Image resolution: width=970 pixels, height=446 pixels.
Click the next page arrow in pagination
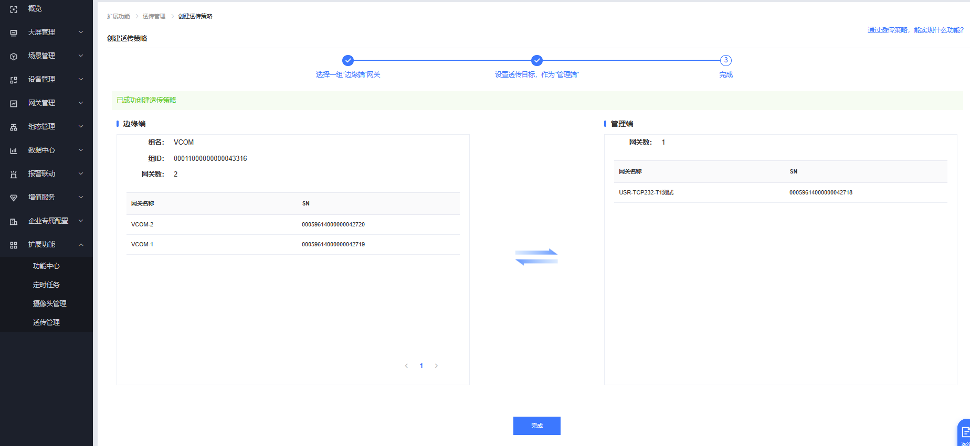click(436, 366)
